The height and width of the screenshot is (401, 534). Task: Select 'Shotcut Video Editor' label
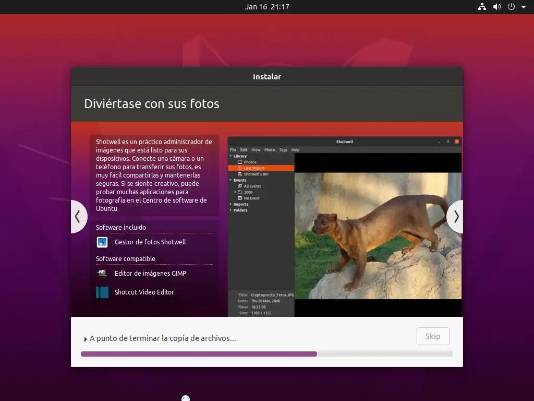144,292
